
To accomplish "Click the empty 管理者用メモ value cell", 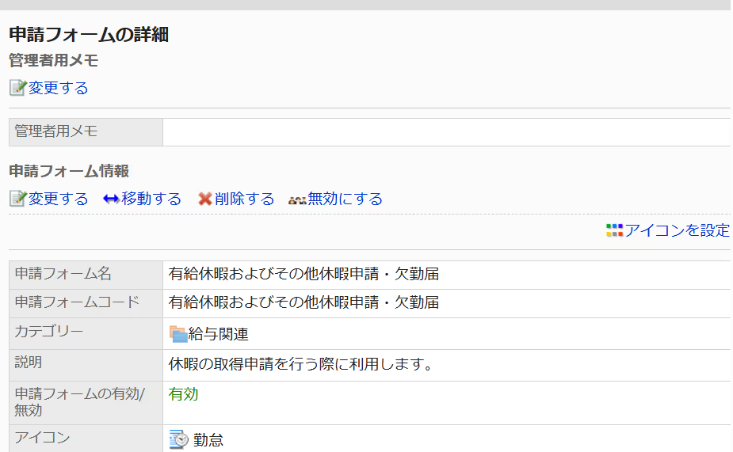I will point(446,132).
